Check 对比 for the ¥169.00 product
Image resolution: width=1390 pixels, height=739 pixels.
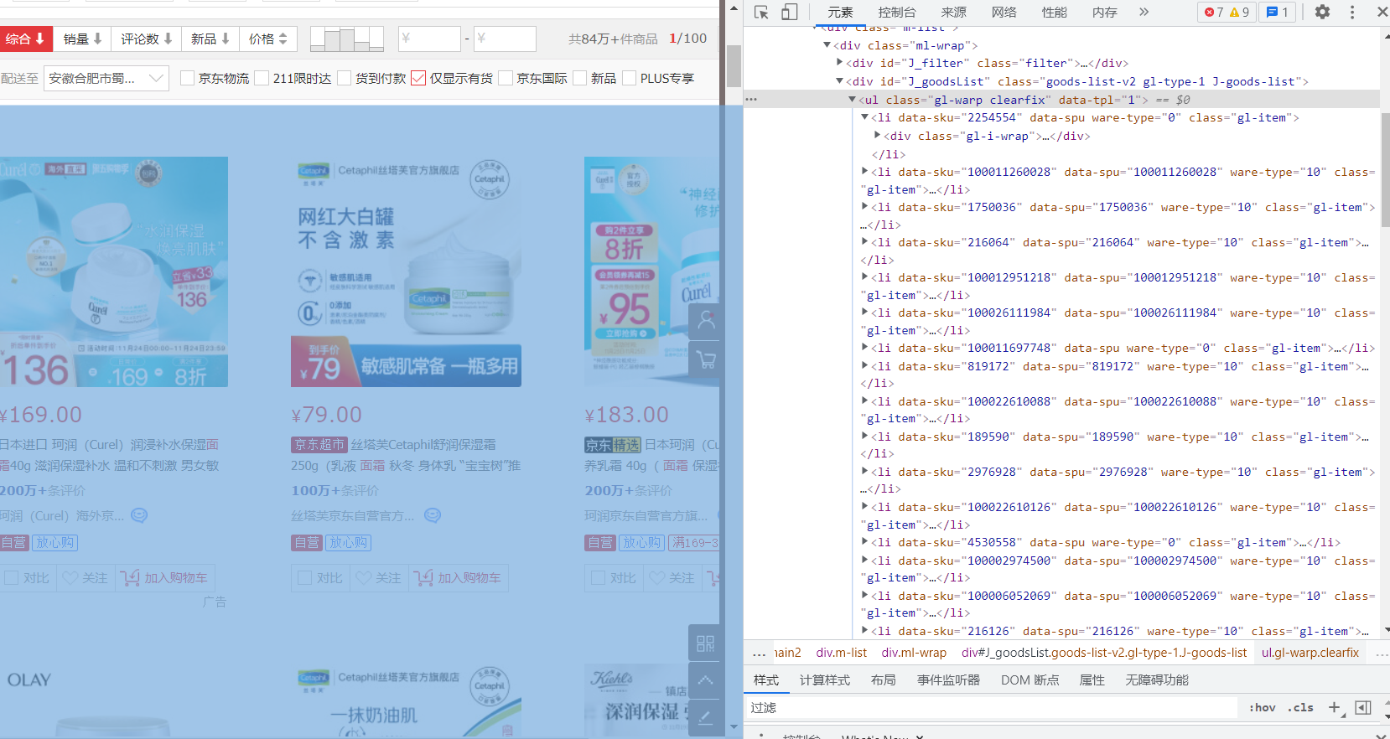[x=13, y=577]
